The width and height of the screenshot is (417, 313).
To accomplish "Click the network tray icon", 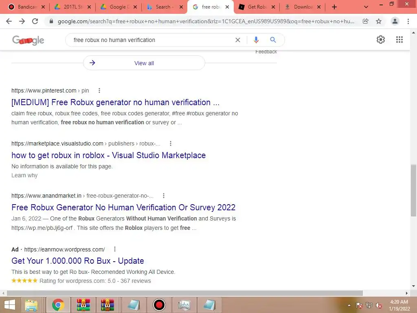I will 369,305.
